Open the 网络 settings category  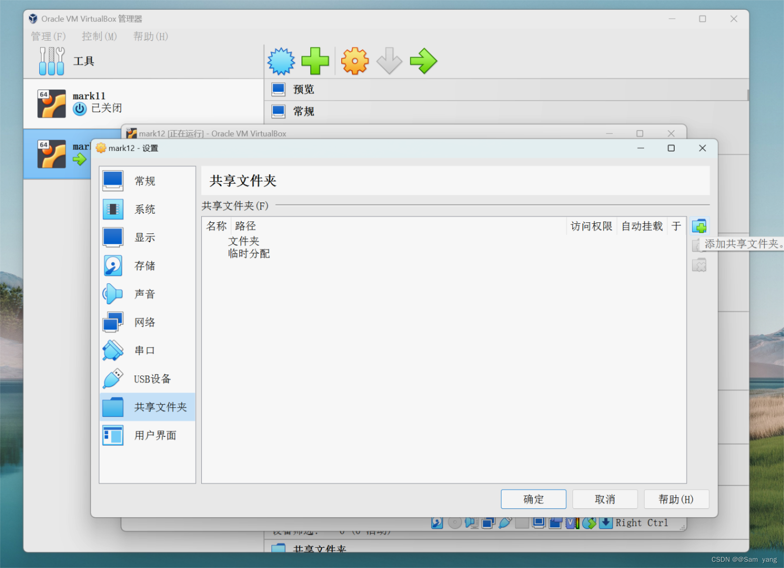coord(147,322)
